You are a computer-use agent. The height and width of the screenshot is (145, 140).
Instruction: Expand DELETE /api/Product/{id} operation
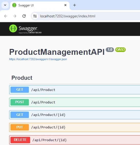(x=75, y=140)
